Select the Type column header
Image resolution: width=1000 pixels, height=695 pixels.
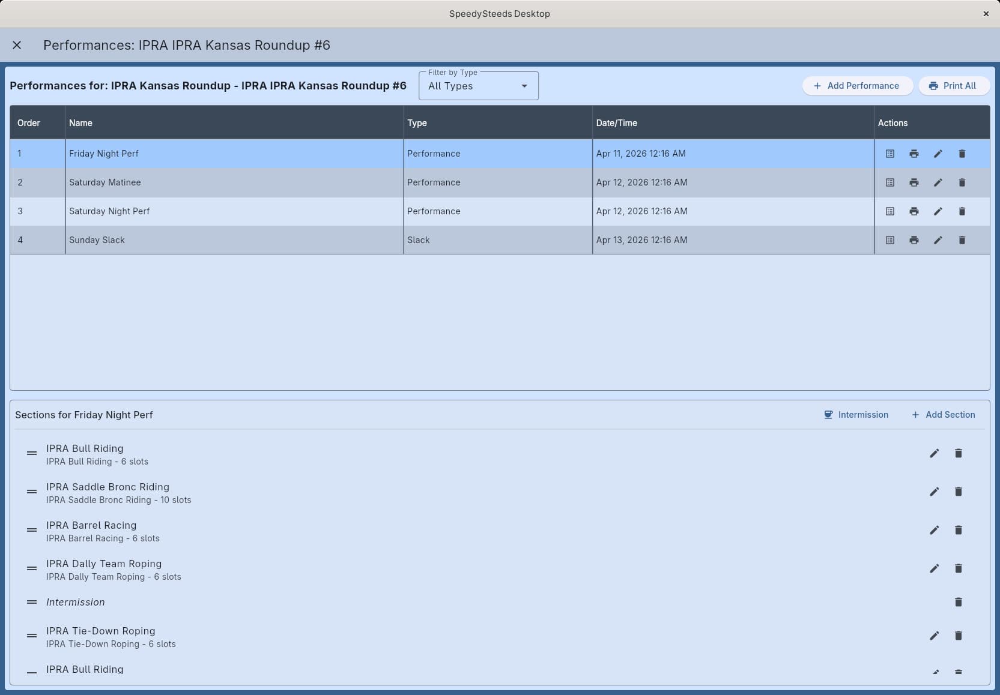click(x=498, y=123)
